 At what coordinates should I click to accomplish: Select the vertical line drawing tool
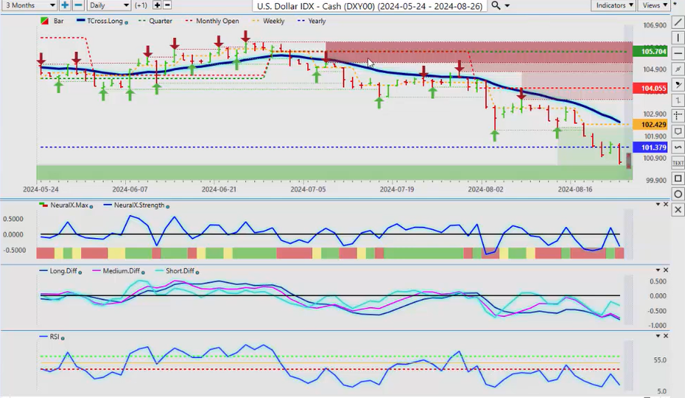click(678, 37)
